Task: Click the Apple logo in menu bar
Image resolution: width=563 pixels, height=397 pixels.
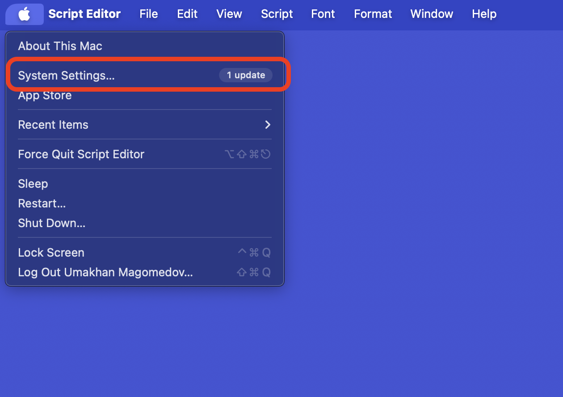Action: click(24, 14)
